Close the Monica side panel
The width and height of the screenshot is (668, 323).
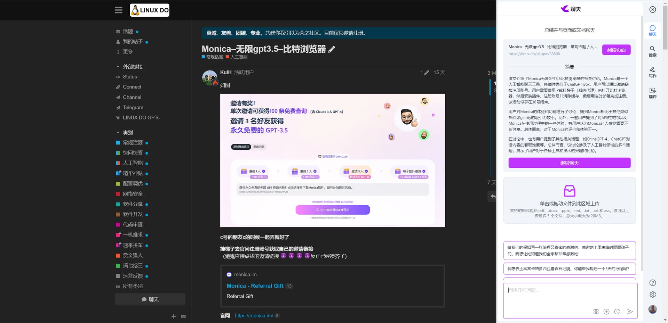point(653,9)
